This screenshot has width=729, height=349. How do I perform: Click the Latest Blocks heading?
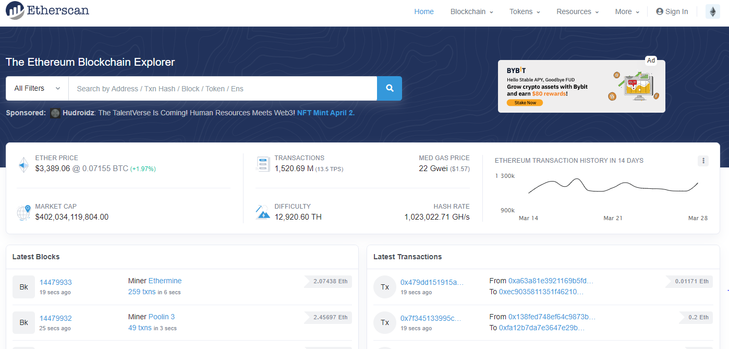(36, 257)
